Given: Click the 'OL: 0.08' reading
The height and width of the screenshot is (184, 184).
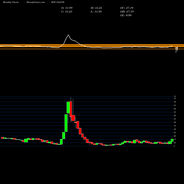Looking at the screenshot, I should pyautogui.click(x=126, y=15).
